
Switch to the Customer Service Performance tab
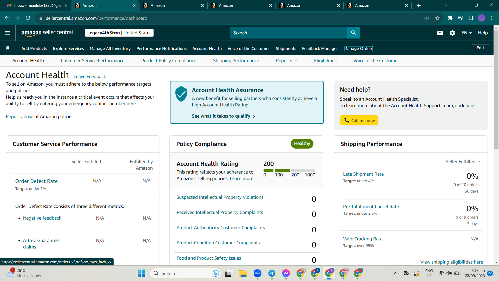(x=93, y=61)
